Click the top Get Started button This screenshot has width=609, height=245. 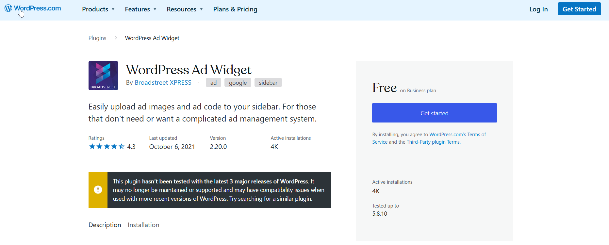579,9
